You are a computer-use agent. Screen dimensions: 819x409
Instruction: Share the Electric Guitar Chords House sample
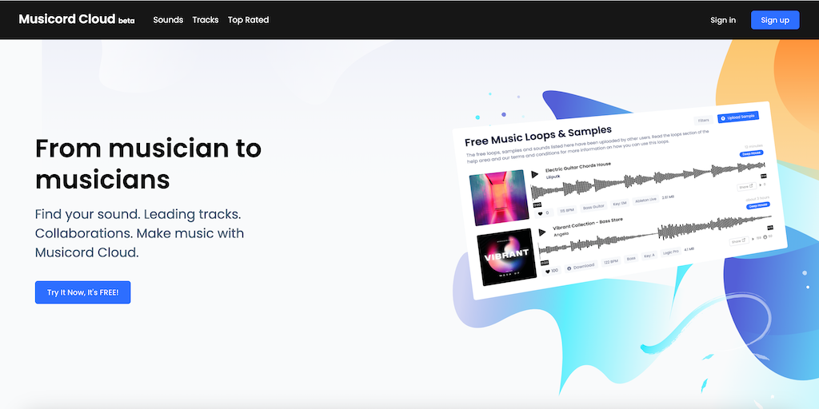(746, 186)
